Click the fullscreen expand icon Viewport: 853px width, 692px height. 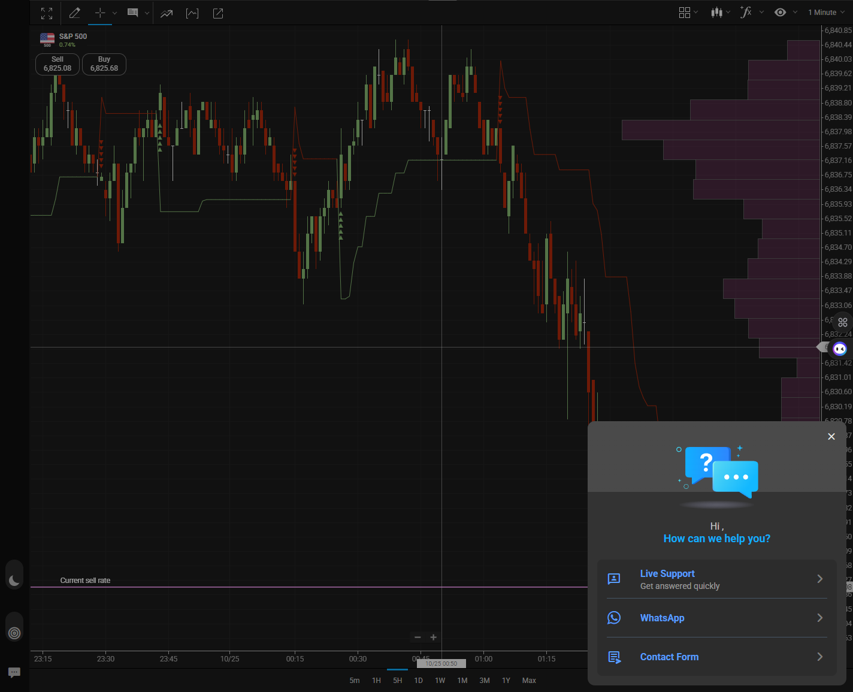click(x=47, y=13)
